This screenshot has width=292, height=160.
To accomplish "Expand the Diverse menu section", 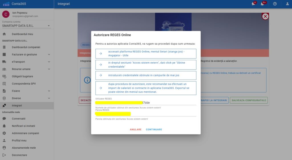I will 49,99.
